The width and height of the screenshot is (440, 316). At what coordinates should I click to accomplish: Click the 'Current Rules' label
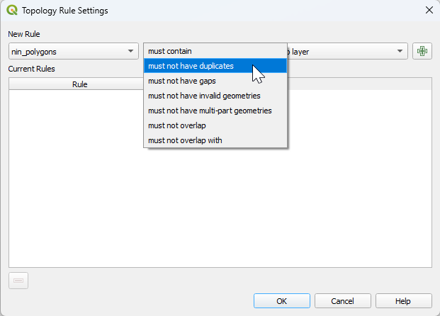(32, 69)
